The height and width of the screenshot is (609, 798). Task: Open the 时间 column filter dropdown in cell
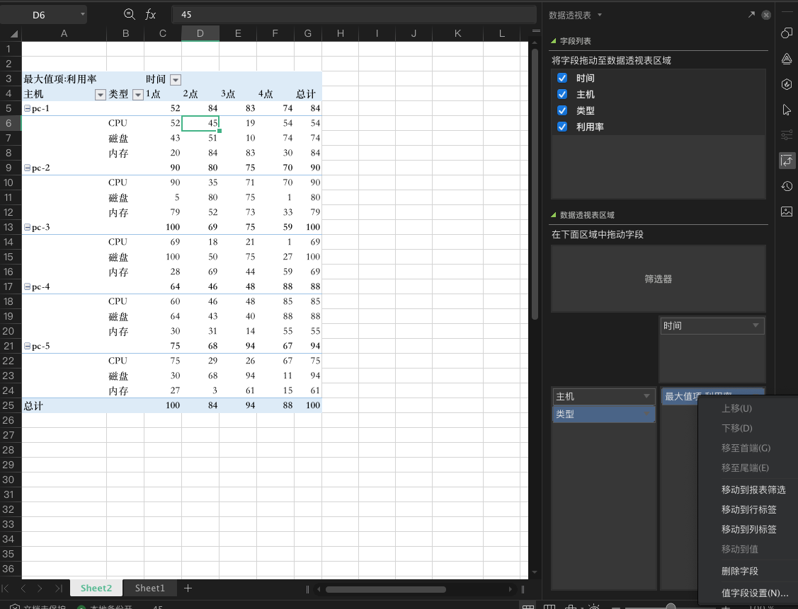coord(175,79)
